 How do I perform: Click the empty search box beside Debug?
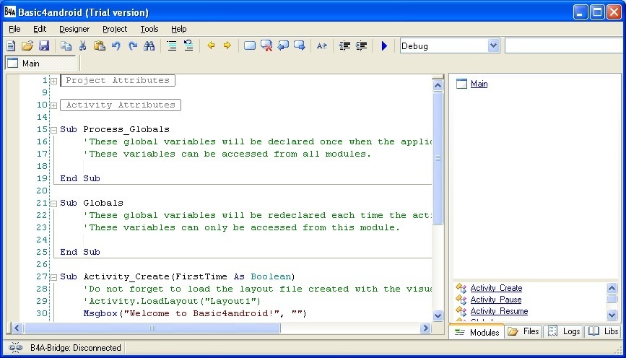[x=564, y=45]
